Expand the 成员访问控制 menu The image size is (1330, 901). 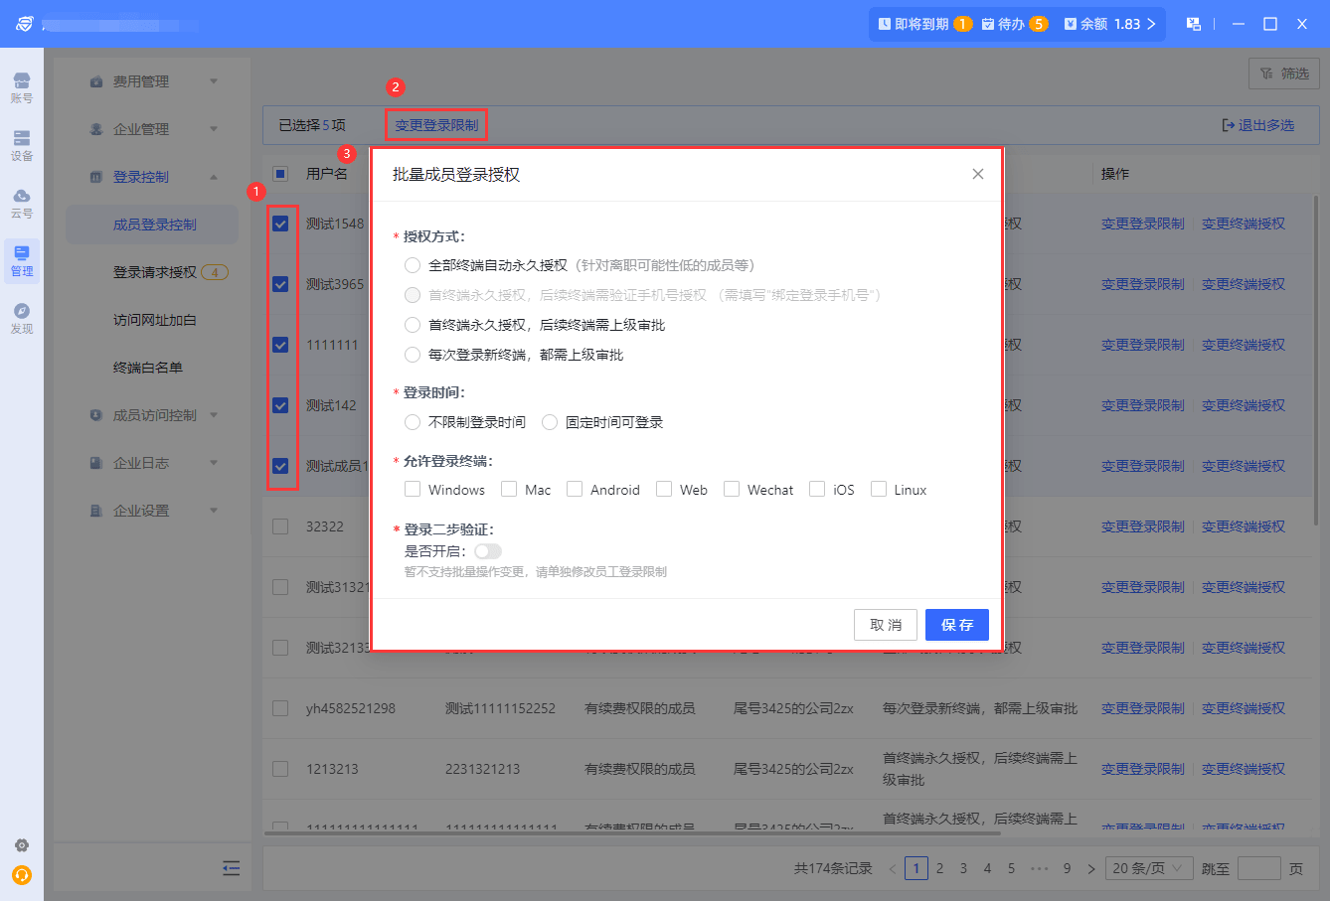[152, 415]
